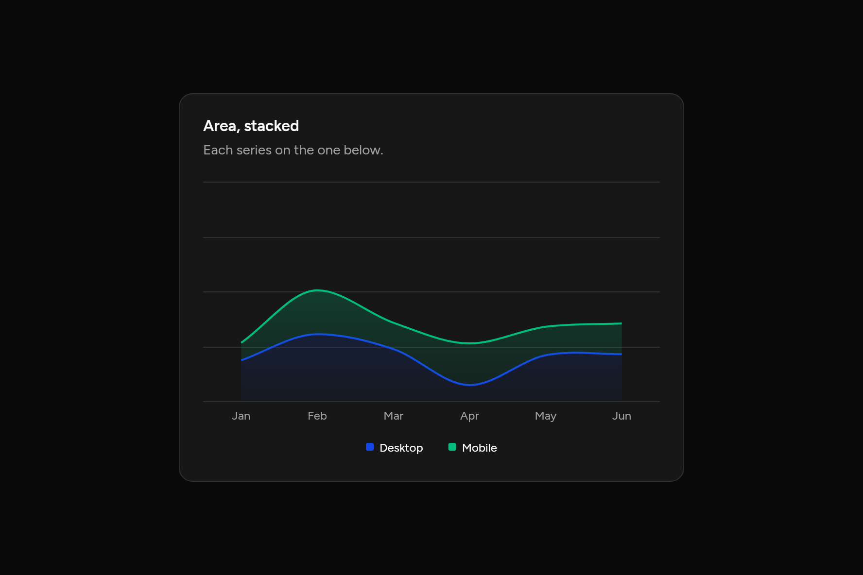Click the Mar axis label
863x575 pixels.
click(394, 416)
